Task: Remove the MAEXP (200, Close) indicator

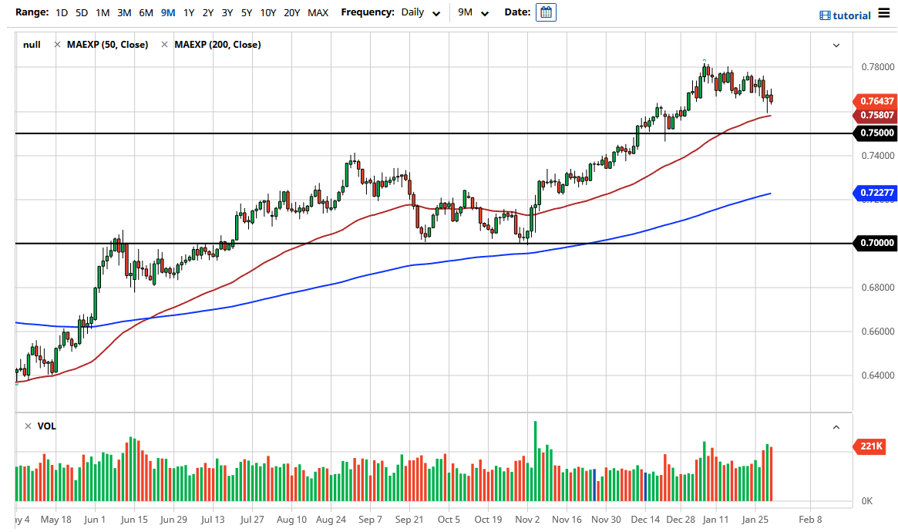Action: (164, 44)
